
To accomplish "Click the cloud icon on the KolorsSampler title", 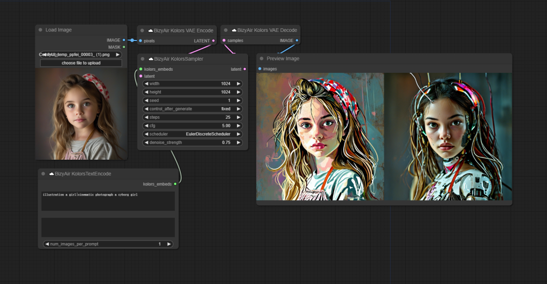I will [151, 59].
